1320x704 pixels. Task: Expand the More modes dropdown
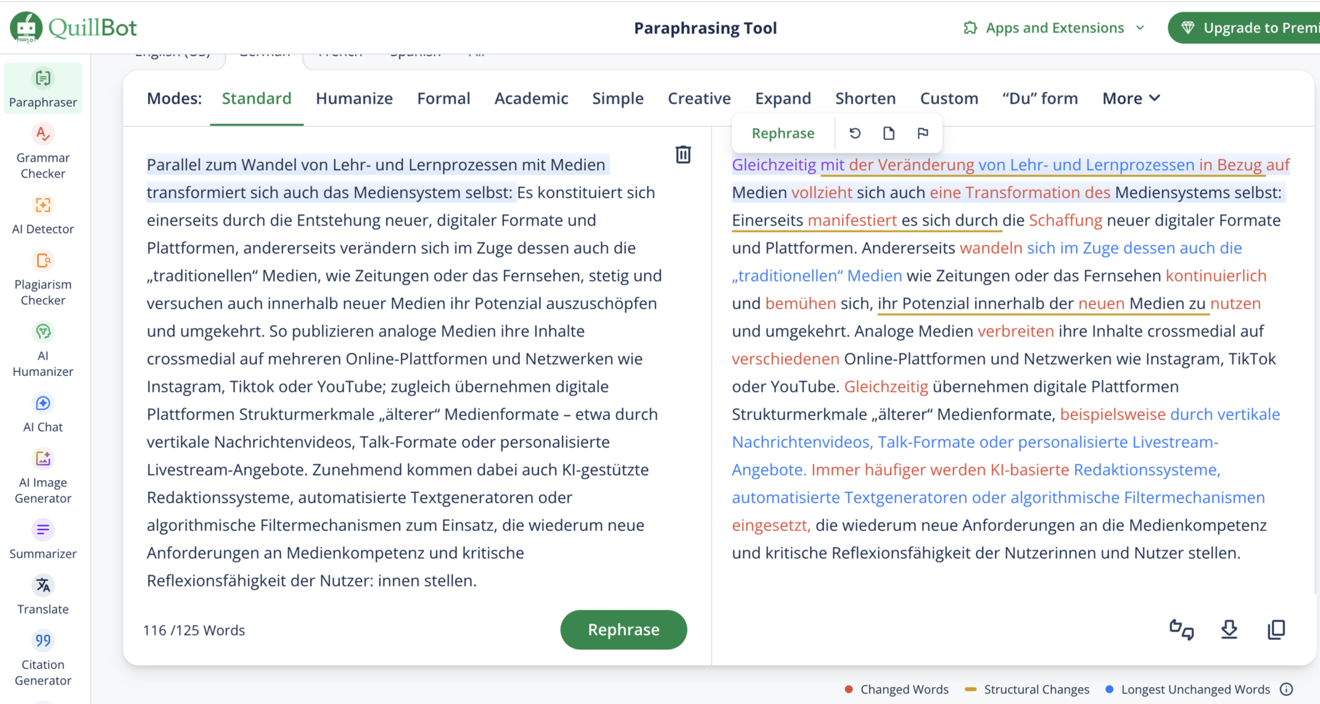[1130, 98]
